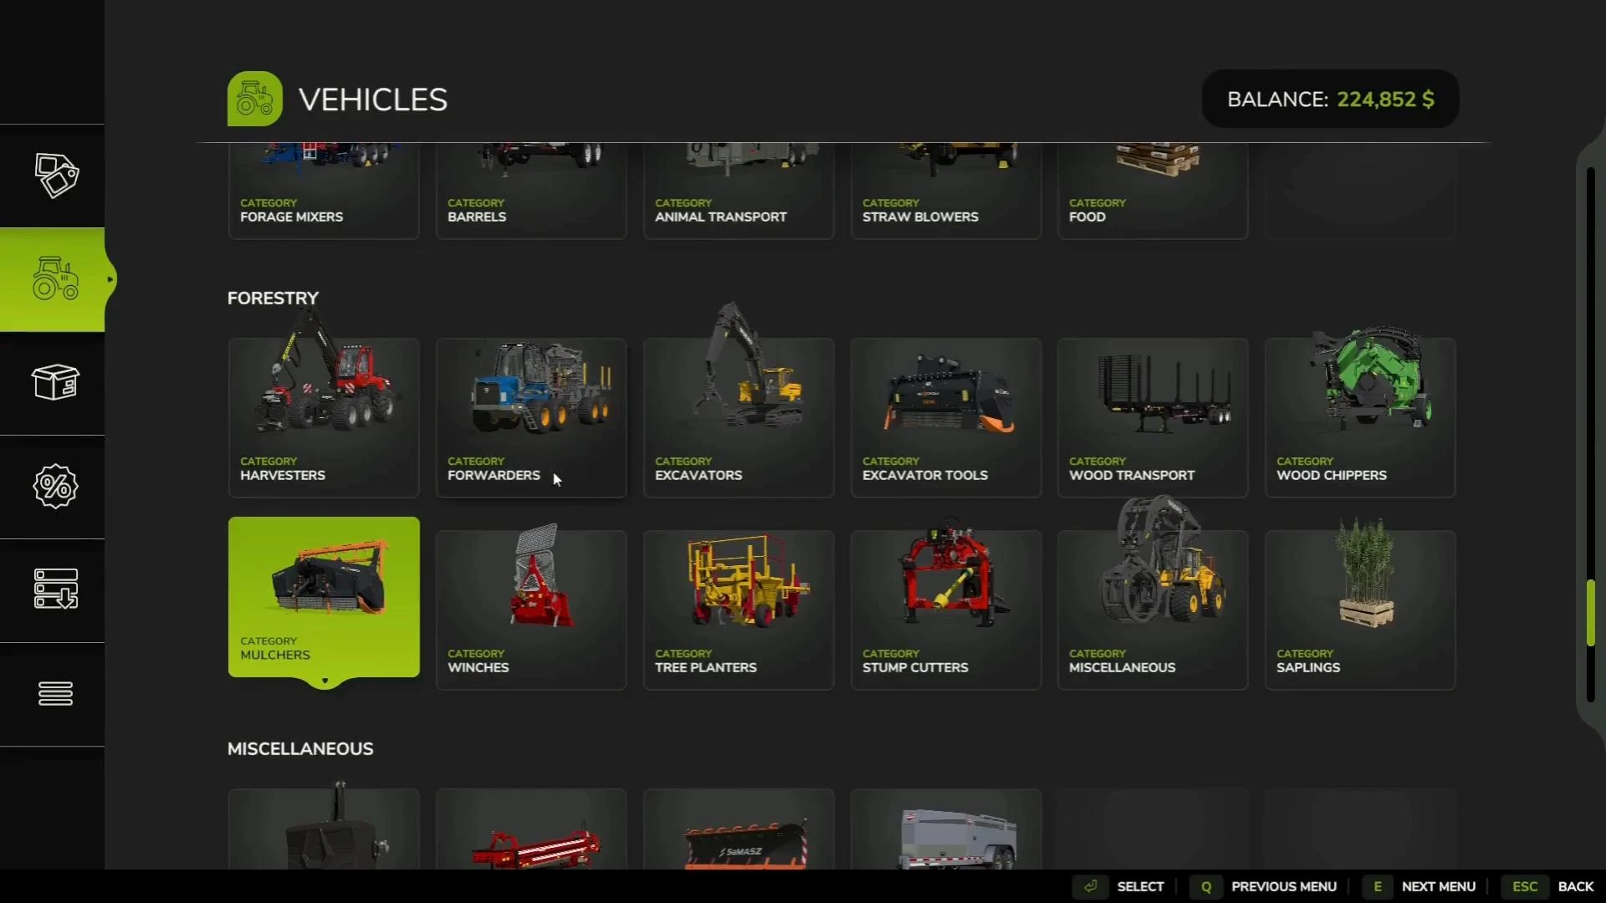The image size is (1606, 903).
Task: Click the FORESTRY section heading
Action: 273,298
